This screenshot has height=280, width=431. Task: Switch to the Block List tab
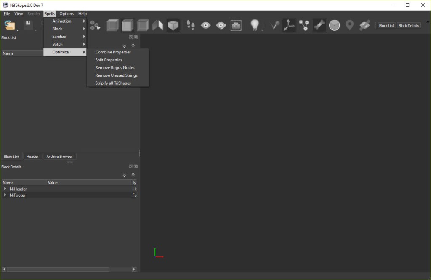[x=11, y=157]
